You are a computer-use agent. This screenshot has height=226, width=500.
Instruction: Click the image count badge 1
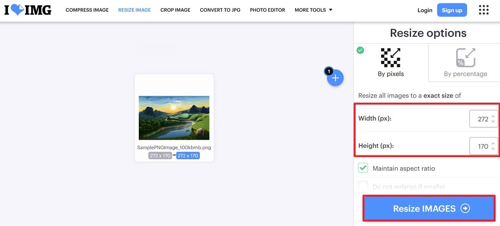(x=328, y=71)
